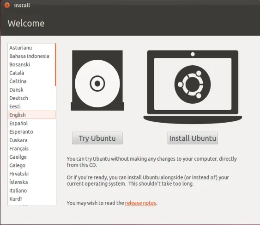Click the laptop with Ubuntu logo icon
Viewport: 260px width, 225px height.
click(x=193, y=87)
